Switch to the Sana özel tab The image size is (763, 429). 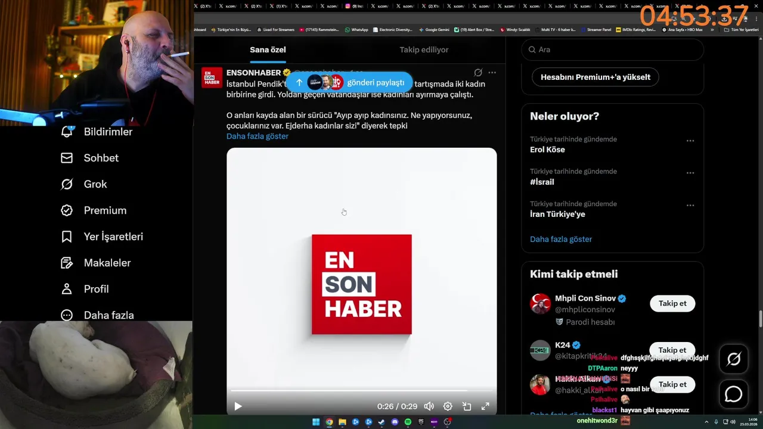268,49
